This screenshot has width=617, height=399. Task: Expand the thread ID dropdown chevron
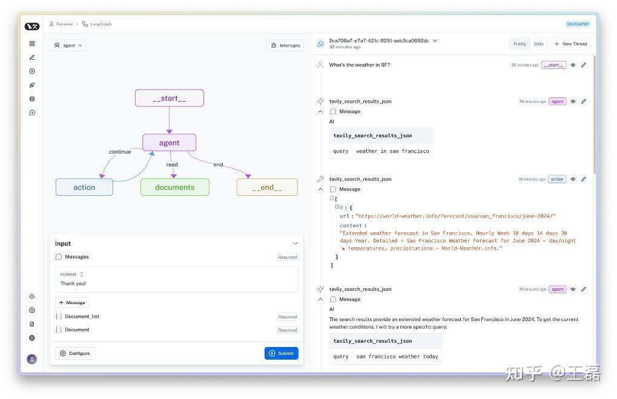click(x=435, y=41)
